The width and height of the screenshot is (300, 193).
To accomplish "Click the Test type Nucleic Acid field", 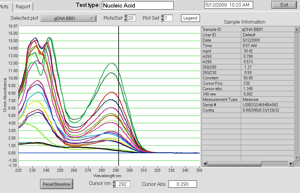I will pos(137,5).
